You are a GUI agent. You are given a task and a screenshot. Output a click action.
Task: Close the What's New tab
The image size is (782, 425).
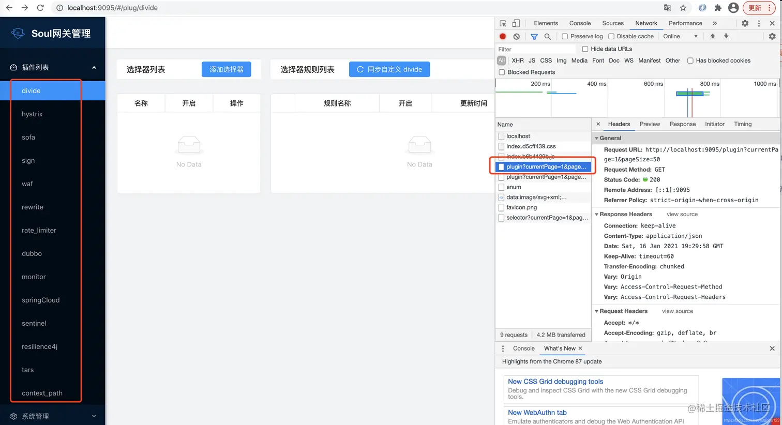[x=580, y=348]
